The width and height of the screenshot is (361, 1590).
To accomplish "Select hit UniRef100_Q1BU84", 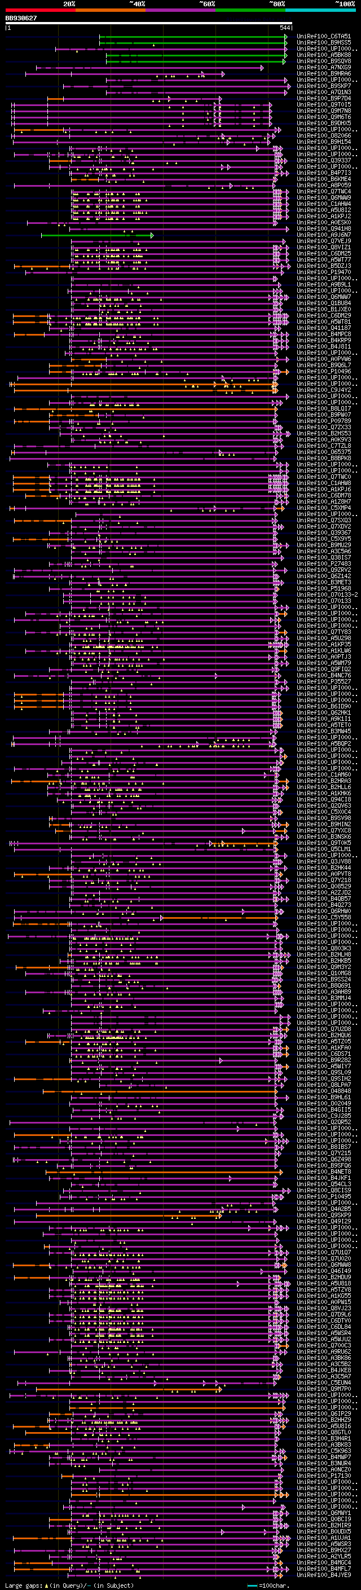I will 324,303.
